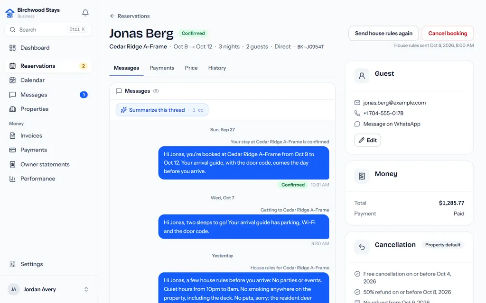The width and height of the screenshot is (486, 303).
Task: Open Dashboard from the sidebar
Action: 48,48
